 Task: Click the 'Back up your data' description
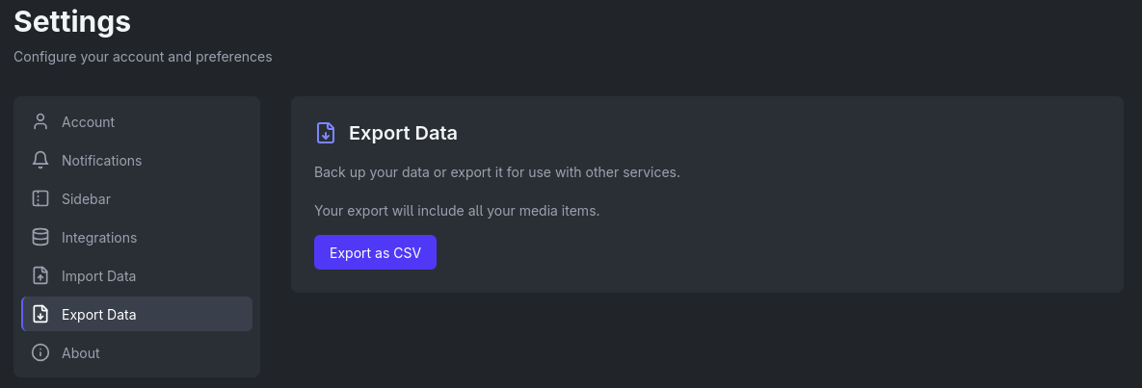pos(496,172)
